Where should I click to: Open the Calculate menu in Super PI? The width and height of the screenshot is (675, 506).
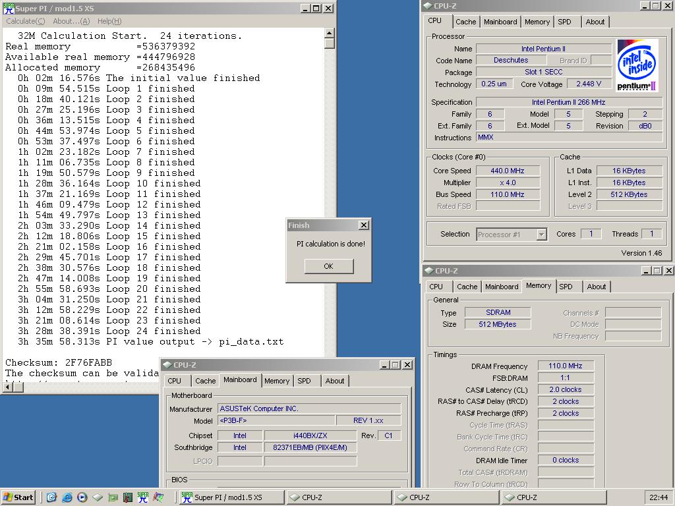(x=26, y=21)
